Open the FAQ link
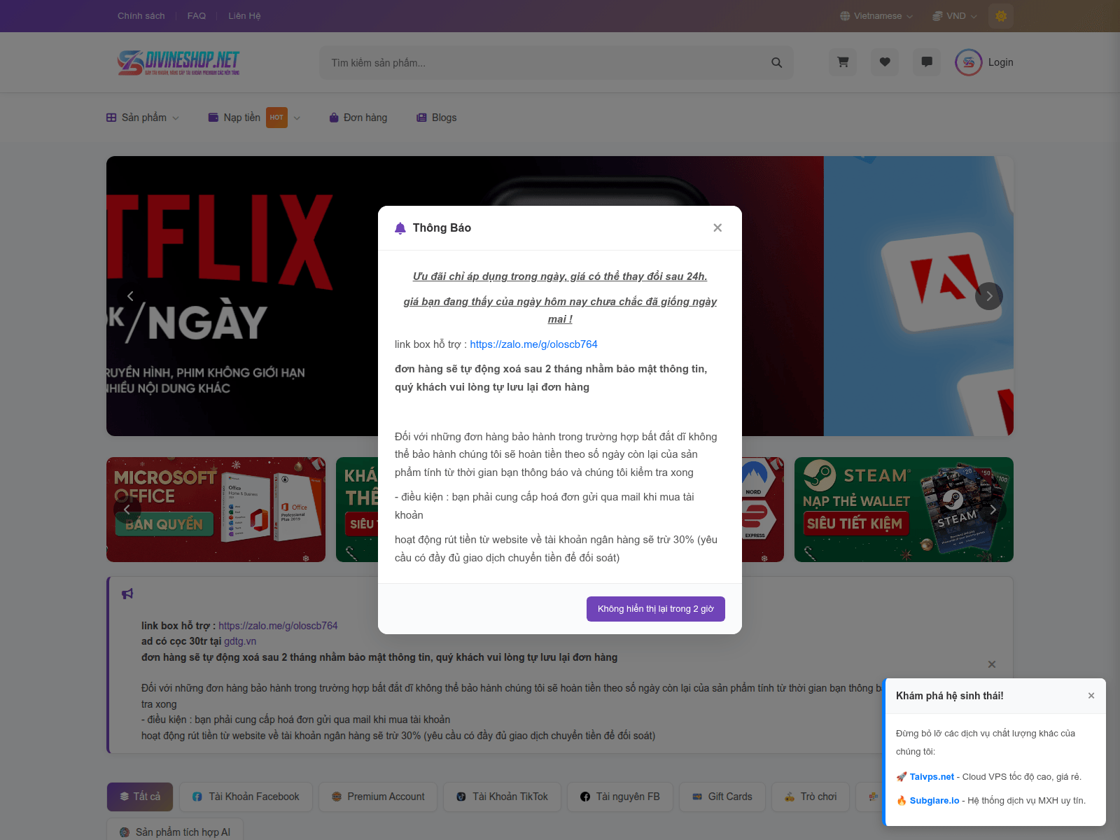Viewport: 1120px width, 840px height. point(197,15)
